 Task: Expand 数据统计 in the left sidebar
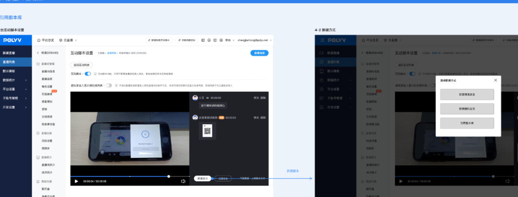coord(14,80)
